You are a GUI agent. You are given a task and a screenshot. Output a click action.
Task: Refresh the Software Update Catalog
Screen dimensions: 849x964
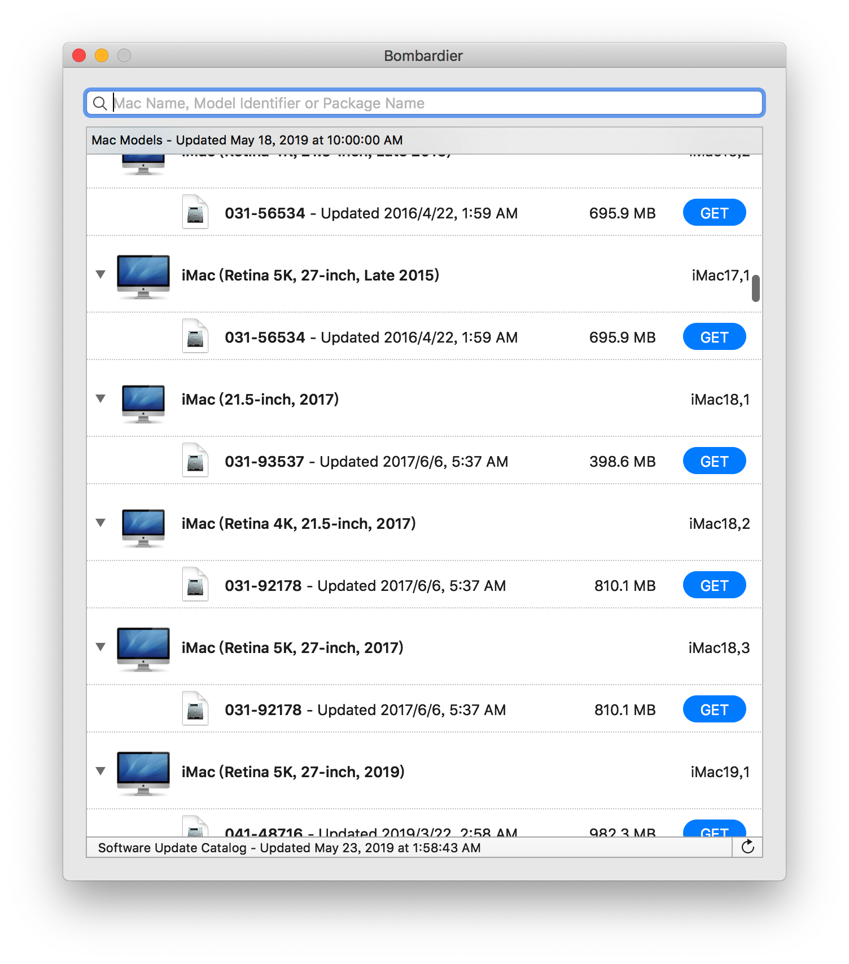tap(747, 847)
